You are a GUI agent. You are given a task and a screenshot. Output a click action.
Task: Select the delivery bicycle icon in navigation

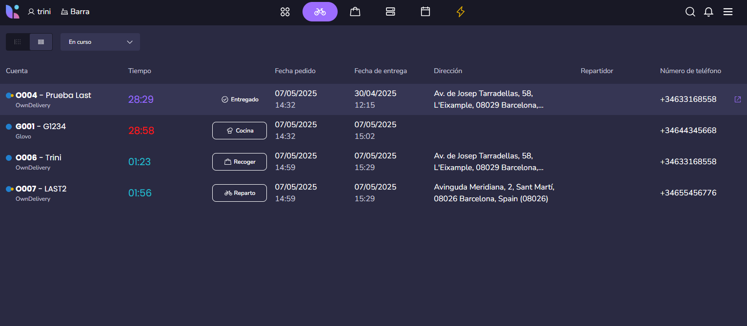click(320, 12)
